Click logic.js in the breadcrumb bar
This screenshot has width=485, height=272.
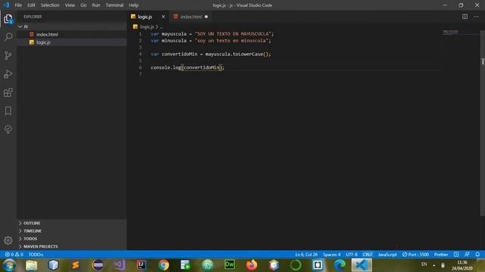pyautogui.click(x=146, y=27)
